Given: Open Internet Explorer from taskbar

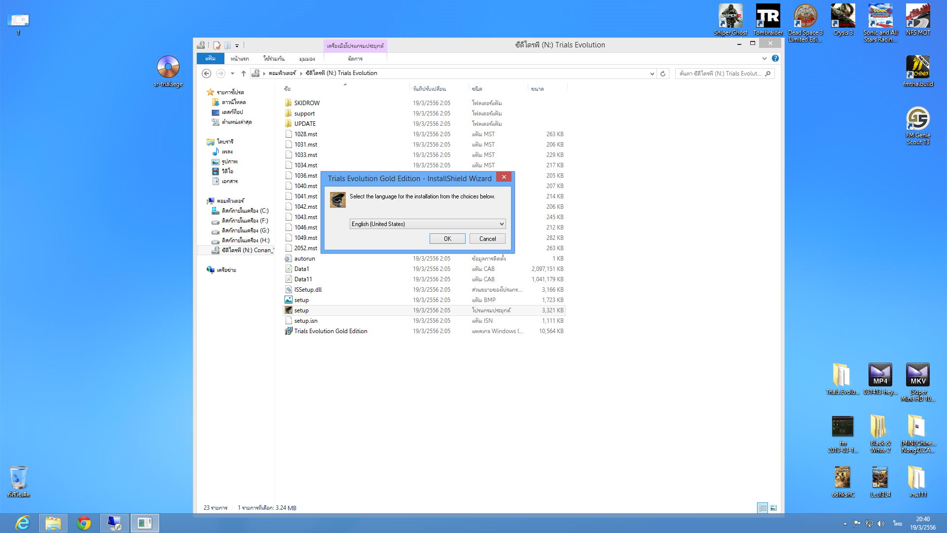Looking at the screenshot, I should click(23, 523).
